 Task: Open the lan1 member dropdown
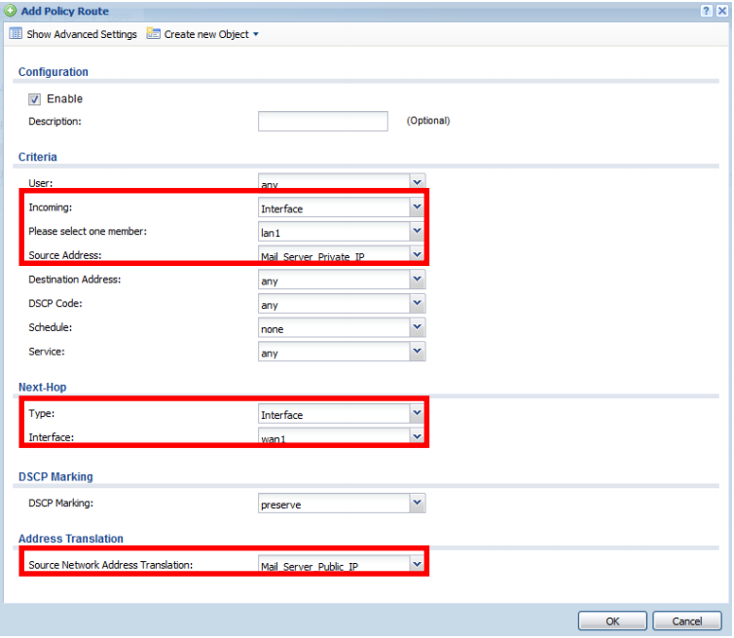[x=417, y=232]
